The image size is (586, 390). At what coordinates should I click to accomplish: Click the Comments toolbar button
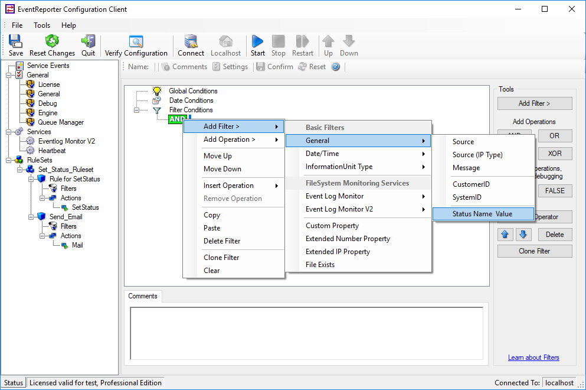click(x=184, y=67)
